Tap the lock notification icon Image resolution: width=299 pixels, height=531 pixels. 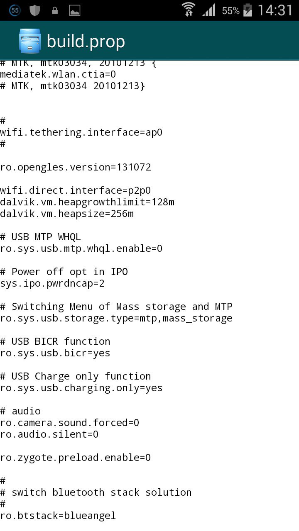[54, 10]
